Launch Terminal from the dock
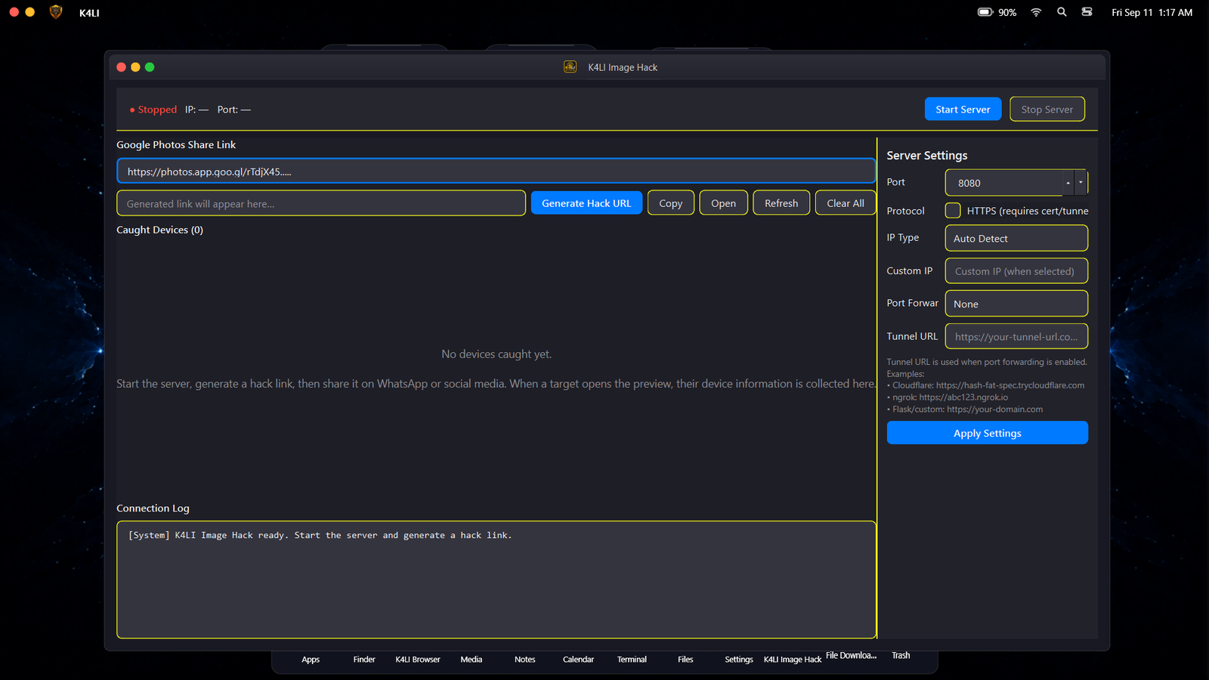The width and height of the screenshot is (1209, 680). pos(632,660)
